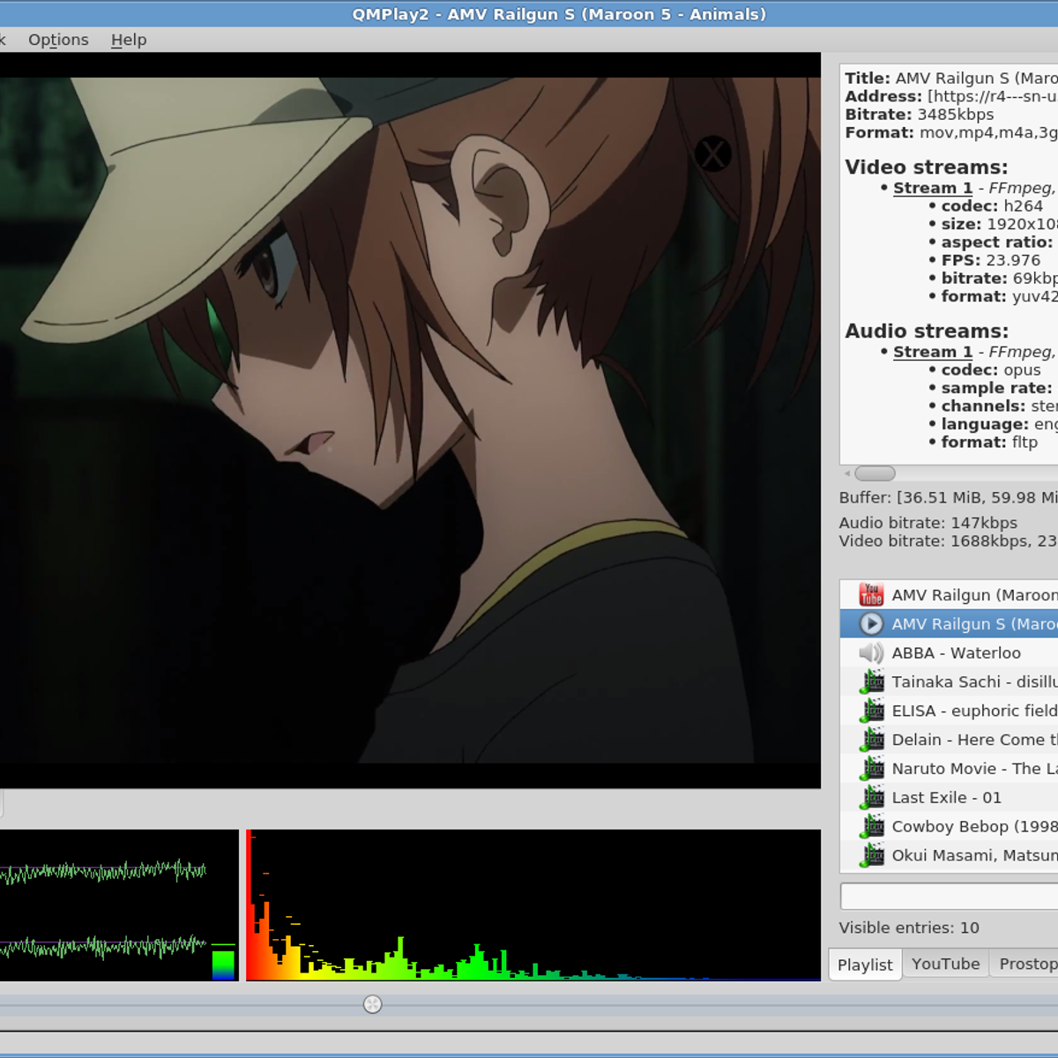Click the info panel horizontal scrollbar

click(x=875, y=473)
